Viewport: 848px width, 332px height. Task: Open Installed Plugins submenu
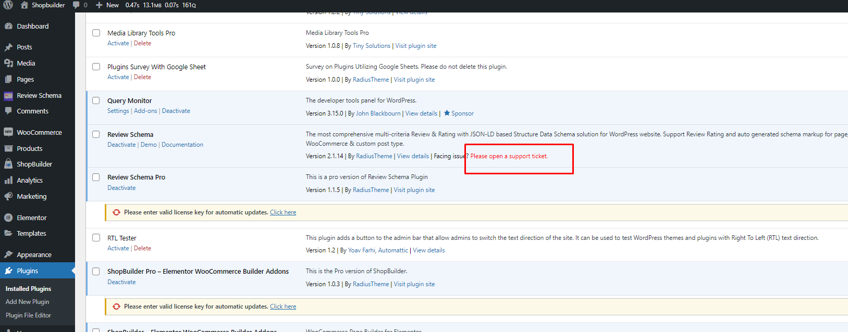(x=28, y=289)
